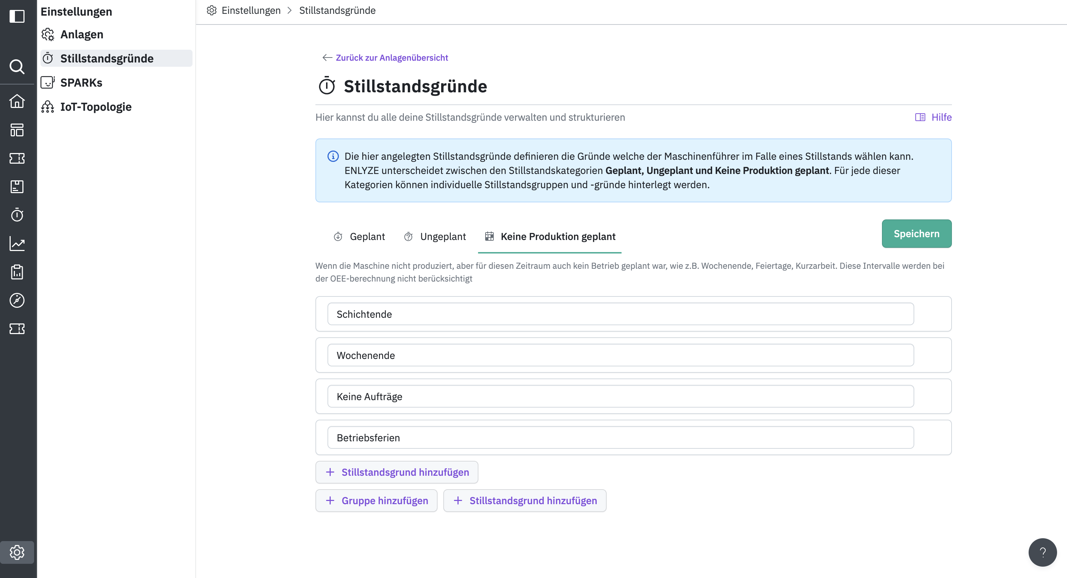
Task: Open the clipboard report icon
Action: [x=17, y=272]
